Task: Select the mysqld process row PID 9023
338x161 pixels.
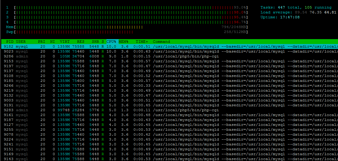Action: (169, 51)
